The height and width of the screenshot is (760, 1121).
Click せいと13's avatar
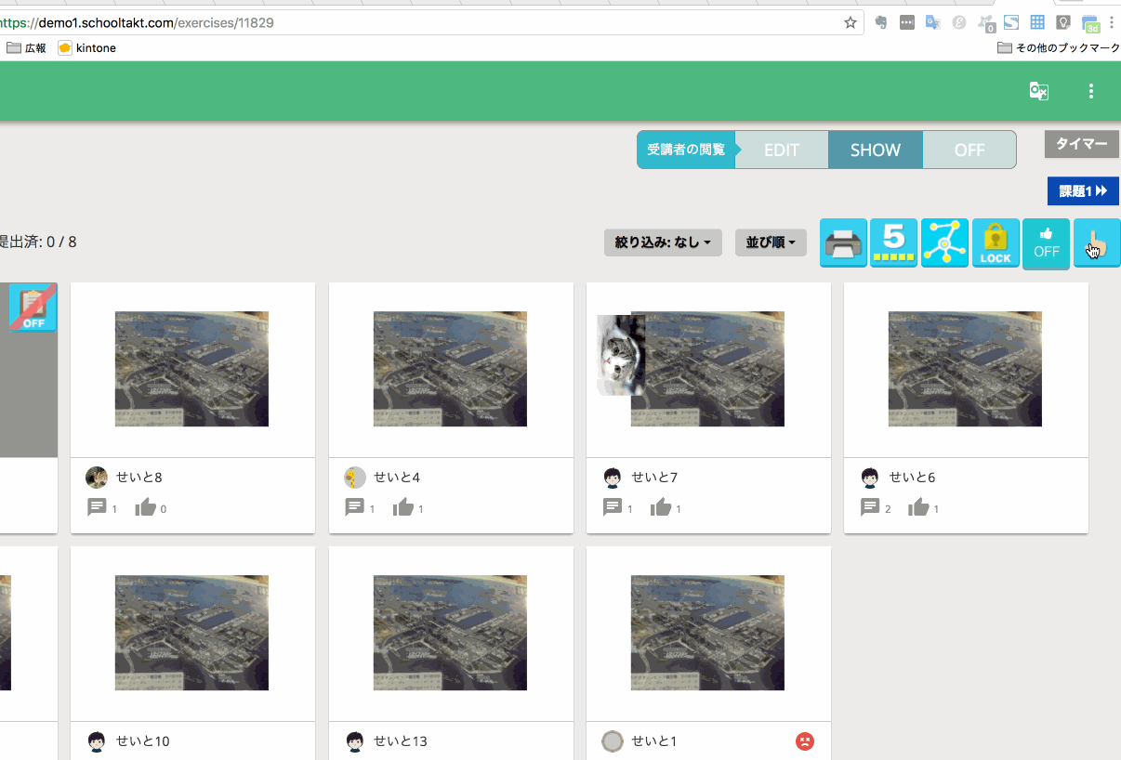click(x=355, y=741)
